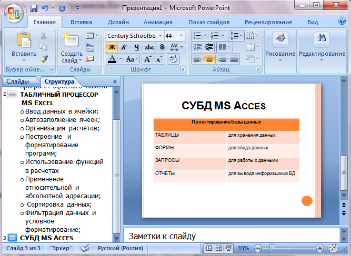Switch to slide sorter view
Screen dimensions: 351x256
point(219,248)
